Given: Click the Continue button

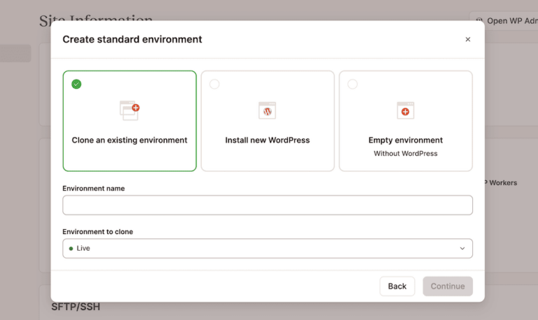Looking at the screenshot, I should [x=448, y=286].
